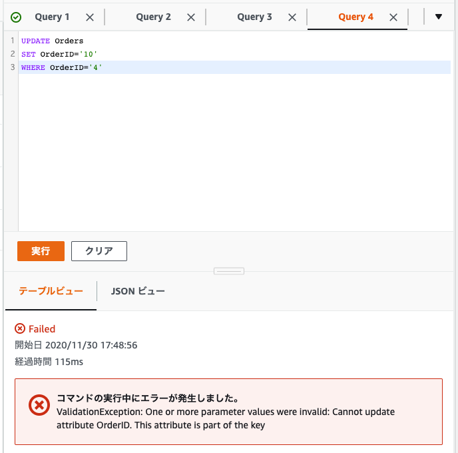Select the Query 3 tab
Image resolution: width=458 pixels, height=453 pixels.
point(254,17)
